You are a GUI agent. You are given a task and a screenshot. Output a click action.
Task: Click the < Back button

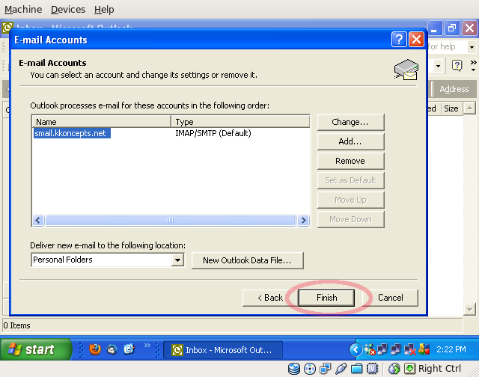click(x=270, y=298)
